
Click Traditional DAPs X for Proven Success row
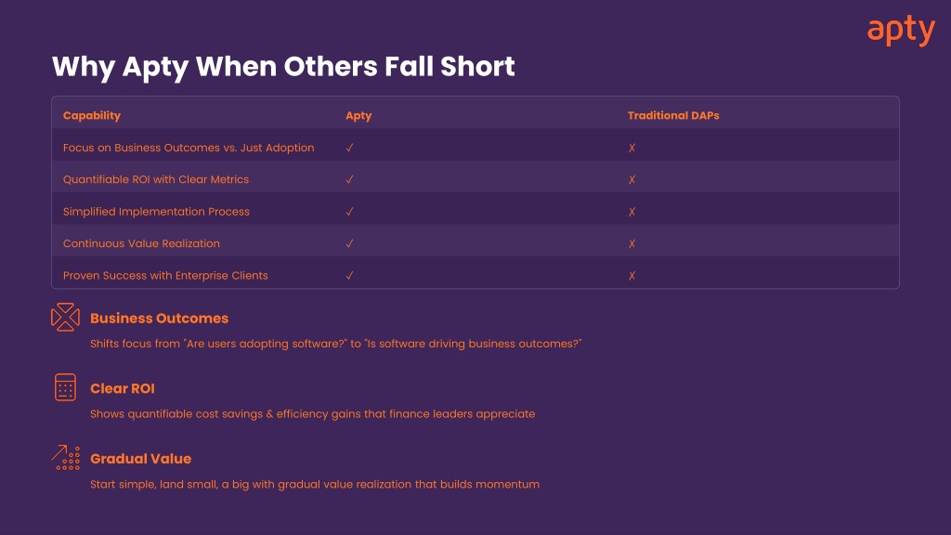[632, 275]
